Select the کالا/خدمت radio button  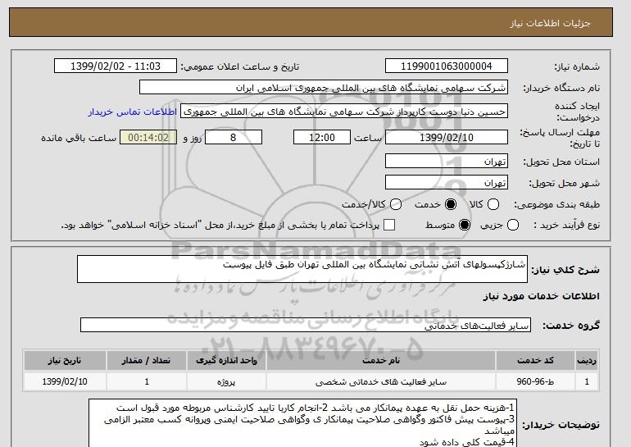coord(396,204)
